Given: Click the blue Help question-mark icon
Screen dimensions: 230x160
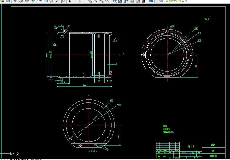Looking at the screenshot, I should click(x=151, y=1).
